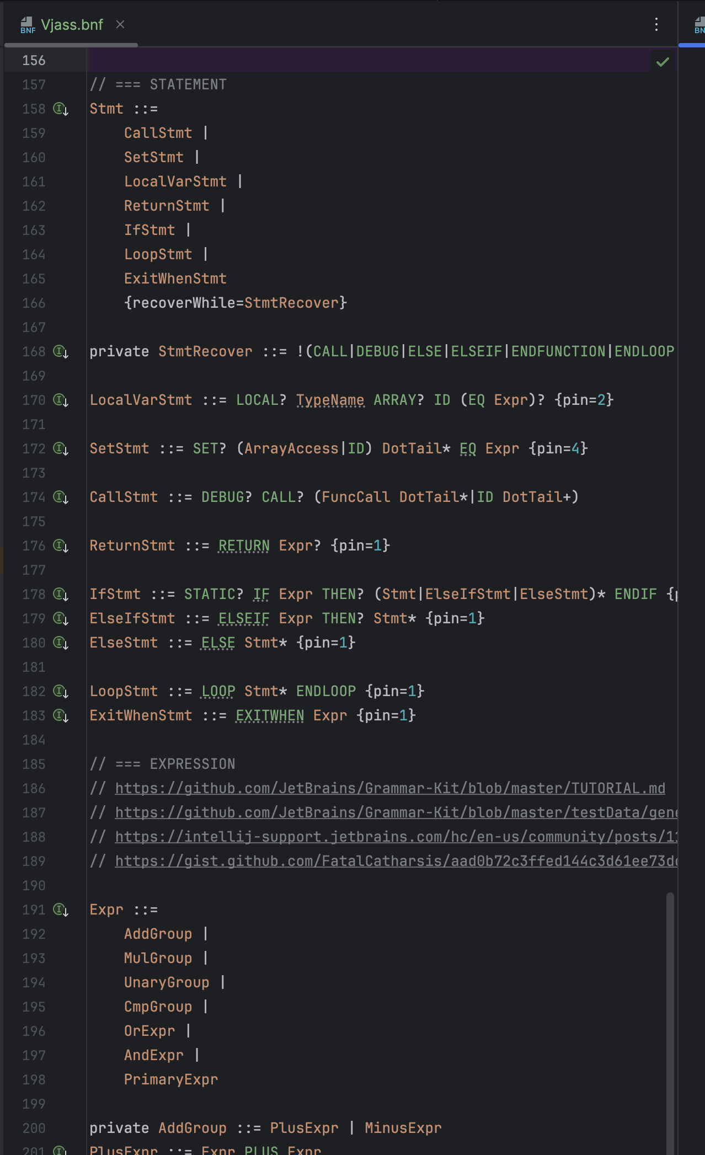Image resolution: width=705 pixels, height=1155 pixels.
Task: Open the gist.github.com FatalCatharsis link
Action: pyautogui.click(x=395, y=861)
